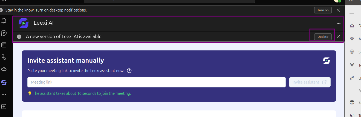Toggle the right panel hamburger menu
This screenshot has height=117, width=361.
(x=352, y=12)
